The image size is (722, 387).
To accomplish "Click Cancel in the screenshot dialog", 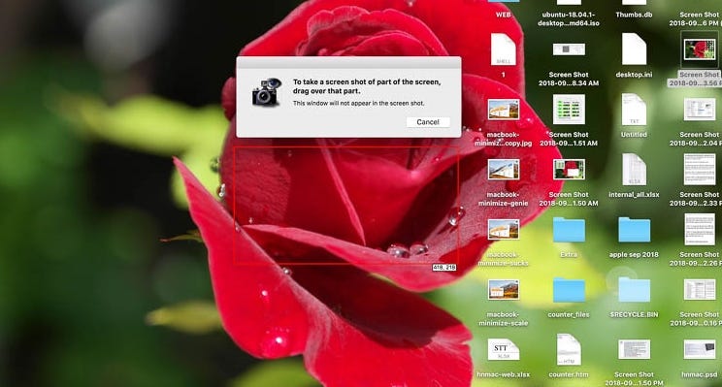I will (428, 122).
